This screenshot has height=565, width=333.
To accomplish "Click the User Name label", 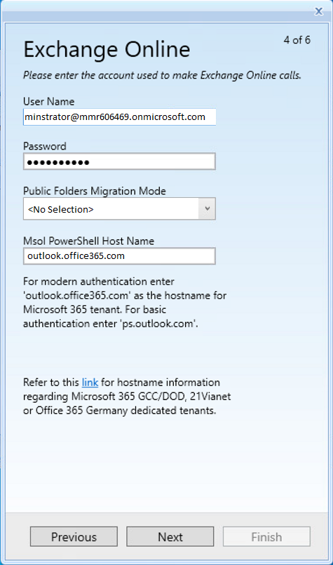I will point(48,102).
